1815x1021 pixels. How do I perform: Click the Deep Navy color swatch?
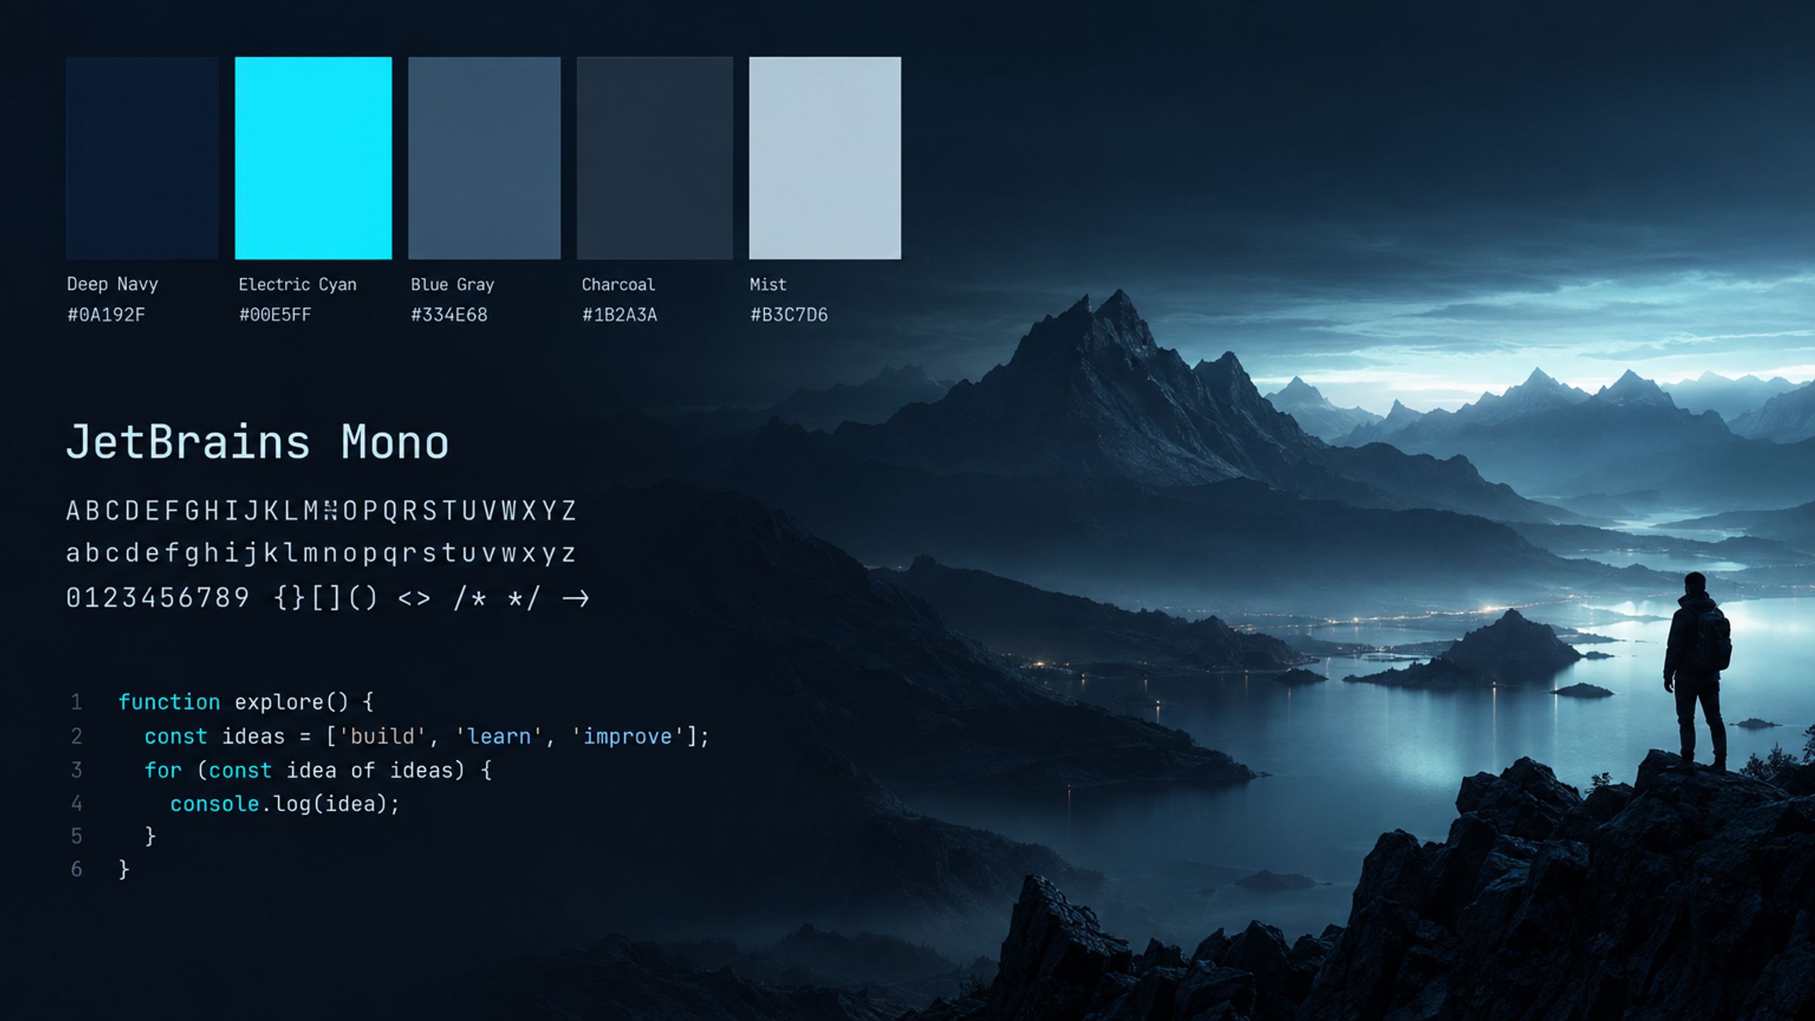click(143, 158)
